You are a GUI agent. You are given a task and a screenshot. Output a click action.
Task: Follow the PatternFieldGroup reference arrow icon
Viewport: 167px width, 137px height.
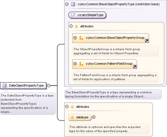tap(135, 66)
